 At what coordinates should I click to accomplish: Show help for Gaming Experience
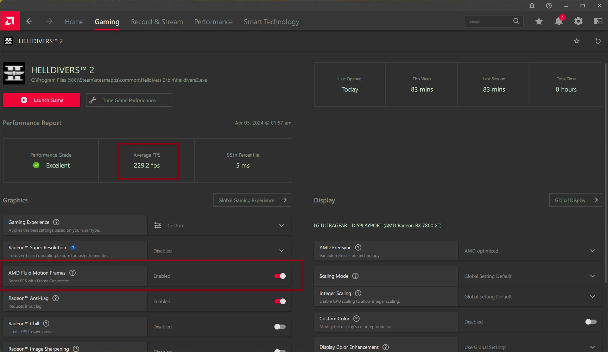(x=56, y=222)
